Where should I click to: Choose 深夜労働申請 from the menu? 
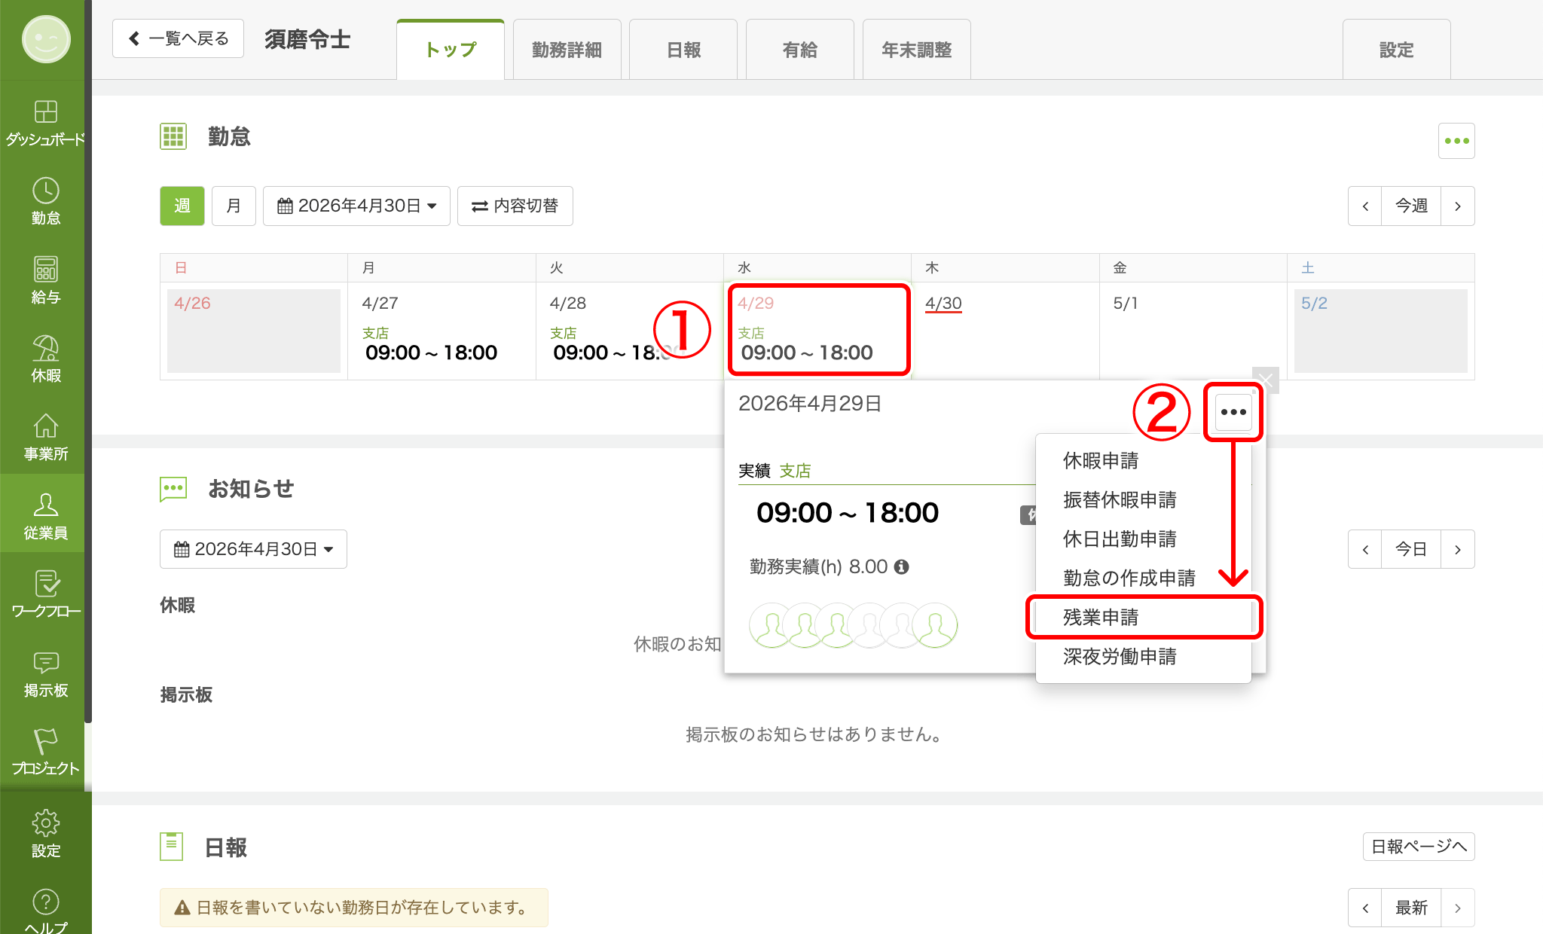(1144, 657)
